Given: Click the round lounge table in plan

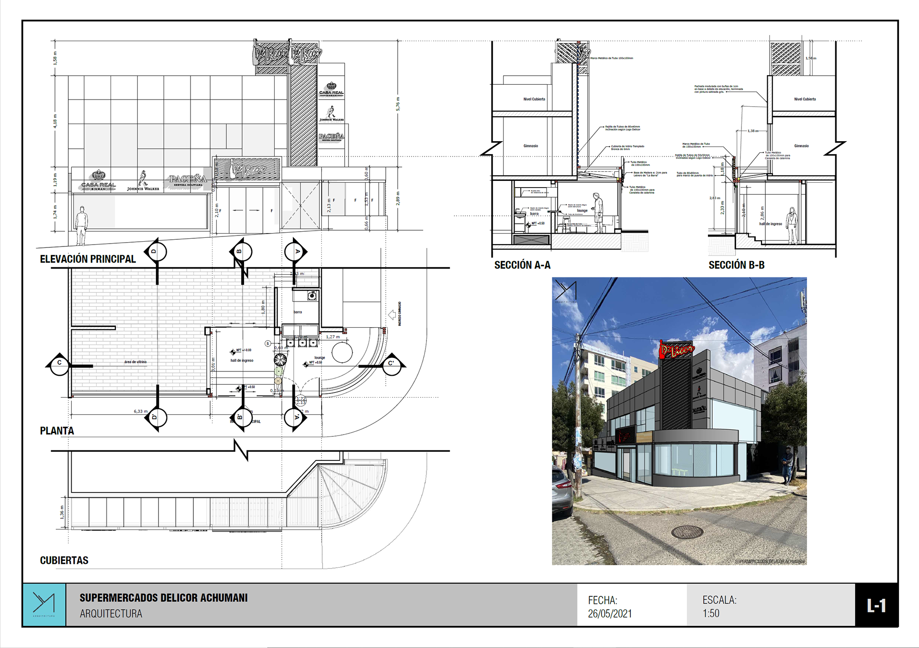Looking at the screenshot, I should [342, 353].
